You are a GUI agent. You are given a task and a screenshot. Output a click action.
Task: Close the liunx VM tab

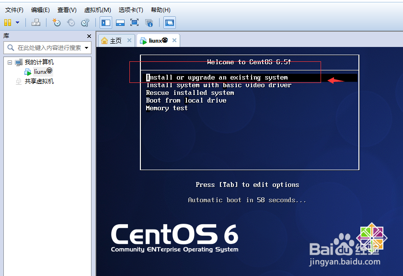point(174,40)
